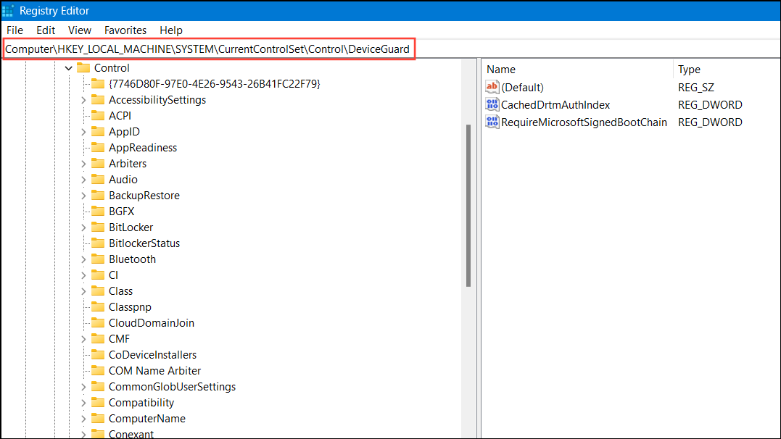The width and height of the screenshot is (781, 439).
Task: Click the CI folder icon
Action: click(x=98, y=275)
